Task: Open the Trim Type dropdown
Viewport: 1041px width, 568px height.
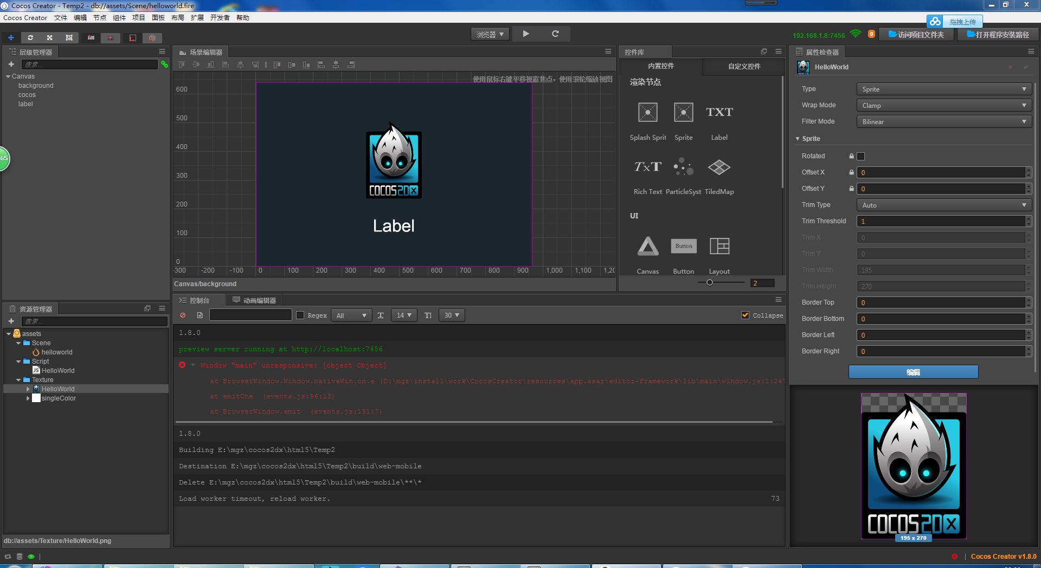Action: 943,205
